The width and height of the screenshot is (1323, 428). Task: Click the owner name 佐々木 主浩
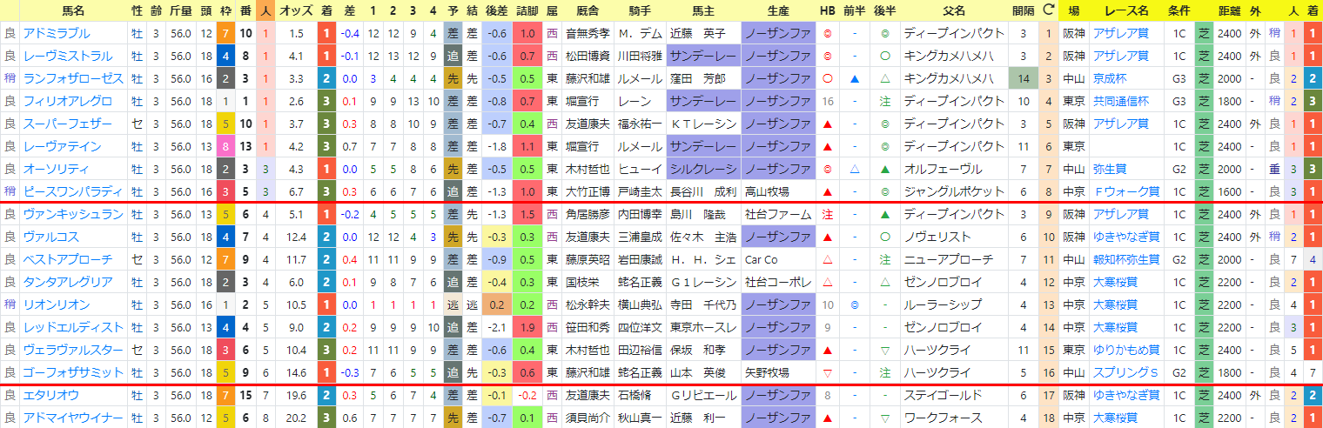(703, 237)
